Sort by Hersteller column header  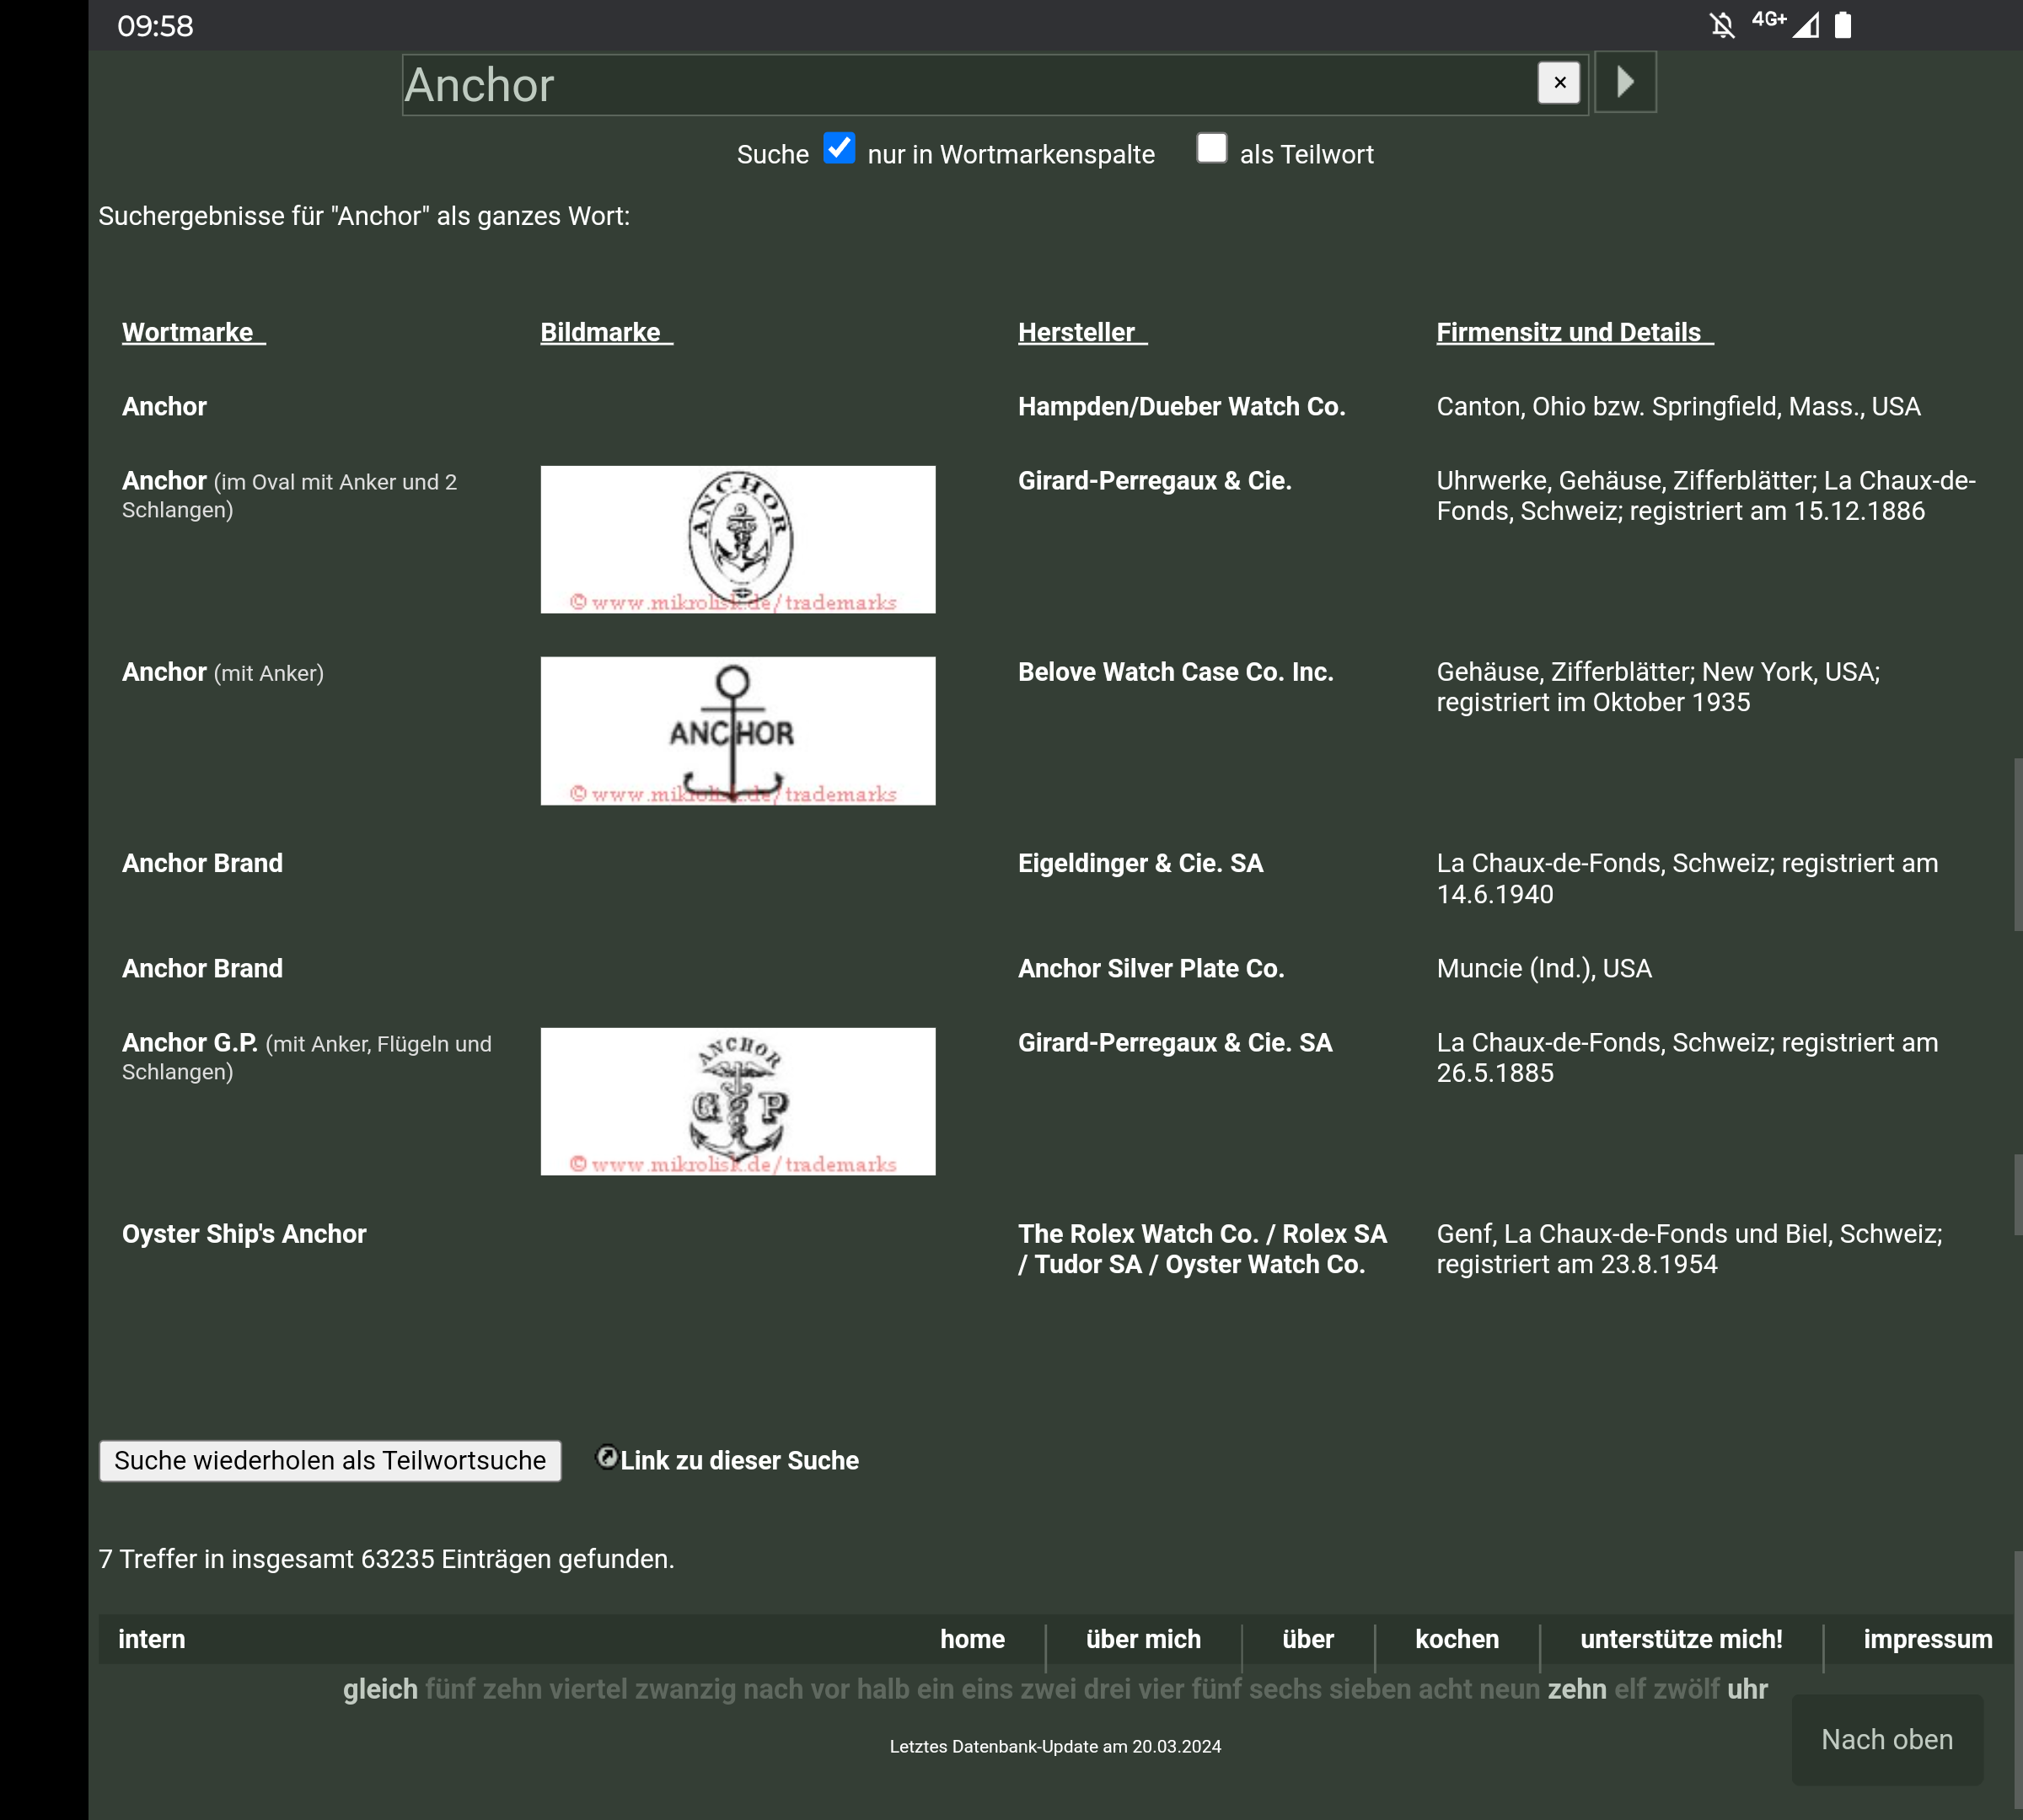pos(1082,332)
